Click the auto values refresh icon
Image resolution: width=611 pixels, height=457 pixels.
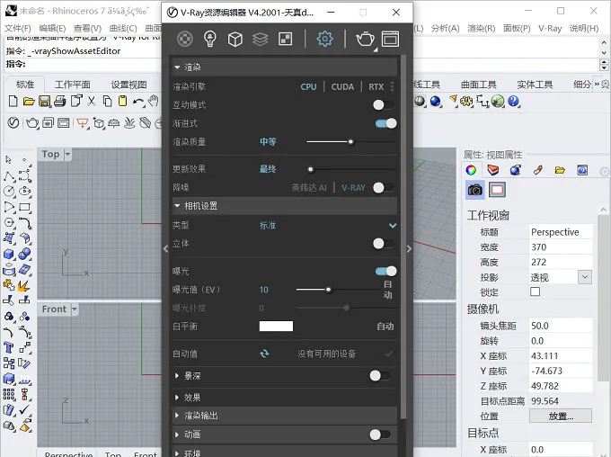click(x=264, y=354)
